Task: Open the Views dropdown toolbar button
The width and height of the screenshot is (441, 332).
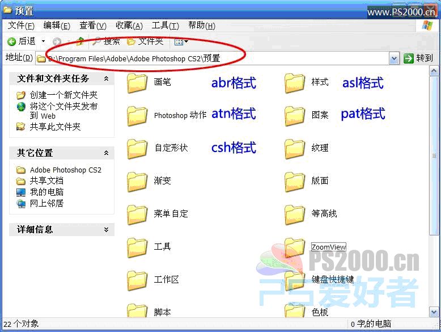Action: pyautogui.click(x=181, y=42)
